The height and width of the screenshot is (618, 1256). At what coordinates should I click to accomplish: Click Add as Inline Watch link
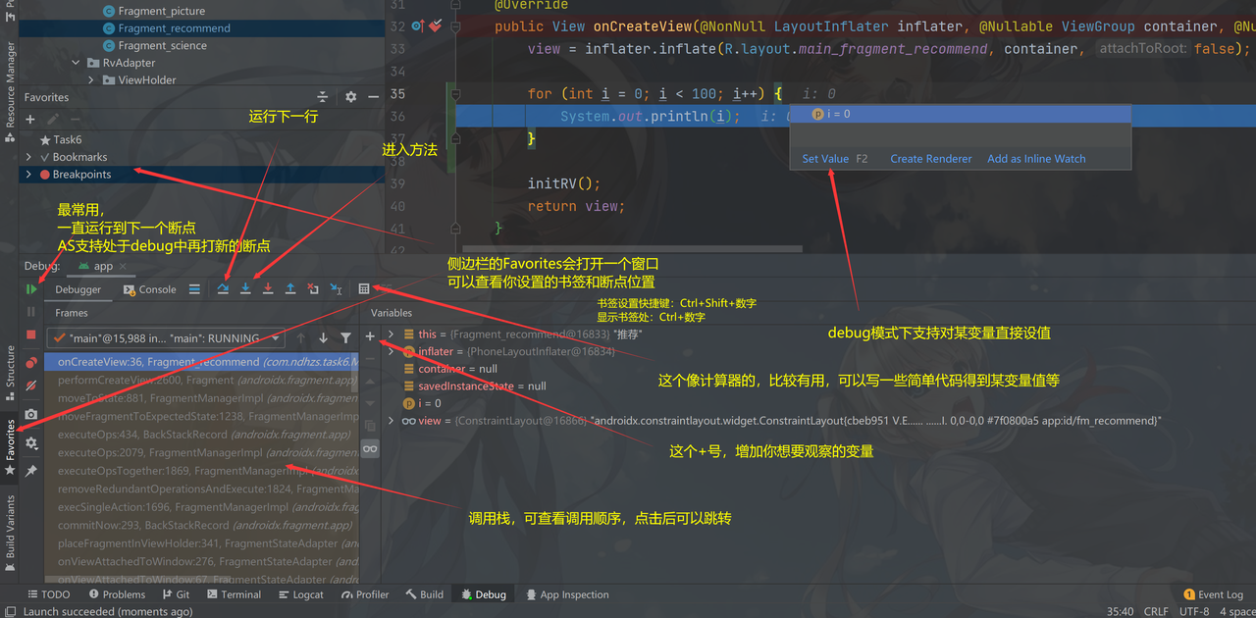(1036, 159)
